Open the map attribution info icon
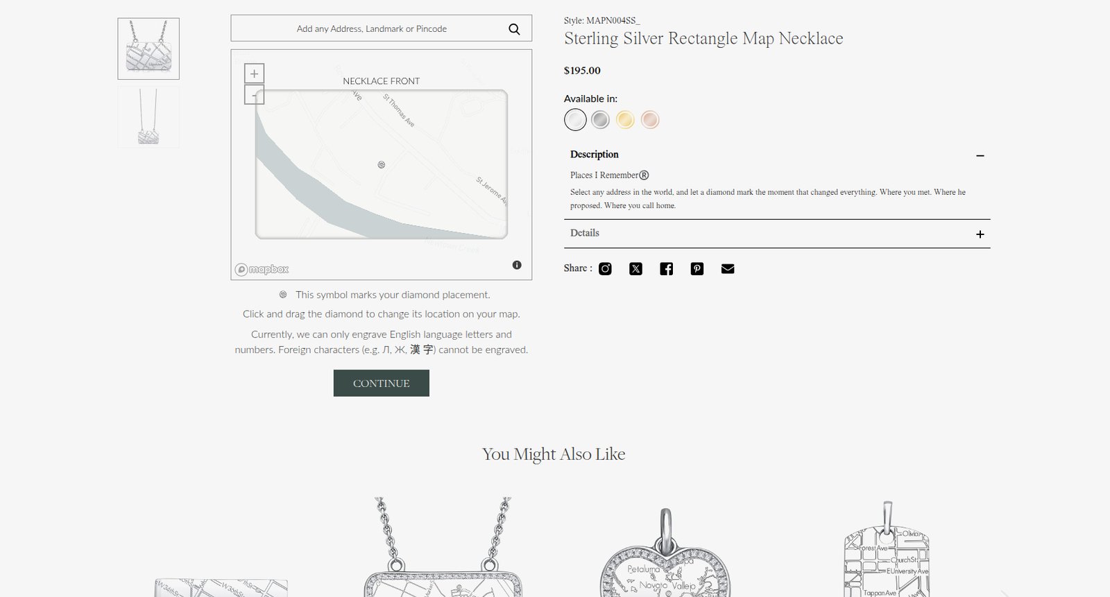Viewport: 1110px width, 597px height. (x=517, y=265)
